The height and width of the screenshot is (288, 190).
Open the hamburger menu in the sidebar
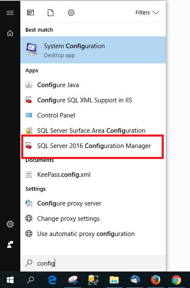point(10,13)
